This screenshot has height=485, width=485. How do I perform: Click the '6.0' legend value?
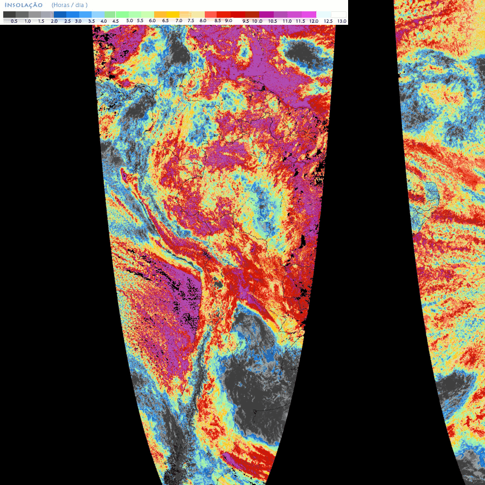(x=152, y=20)
